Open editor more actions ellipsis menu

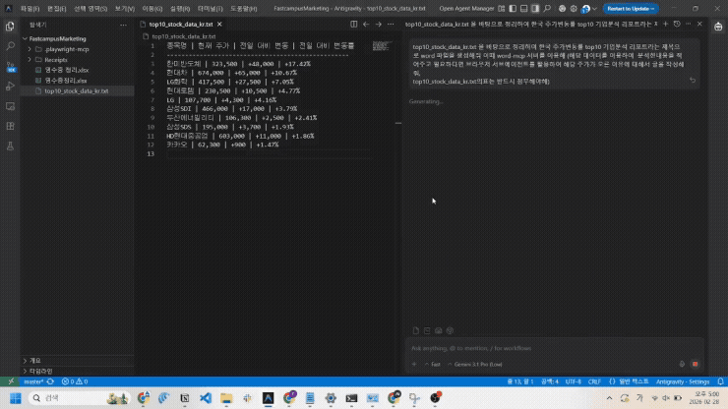(391, 25)
